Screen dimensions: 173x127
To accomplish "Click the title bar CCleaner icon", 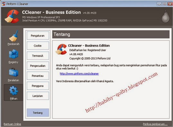I will (x=3, y=4).
